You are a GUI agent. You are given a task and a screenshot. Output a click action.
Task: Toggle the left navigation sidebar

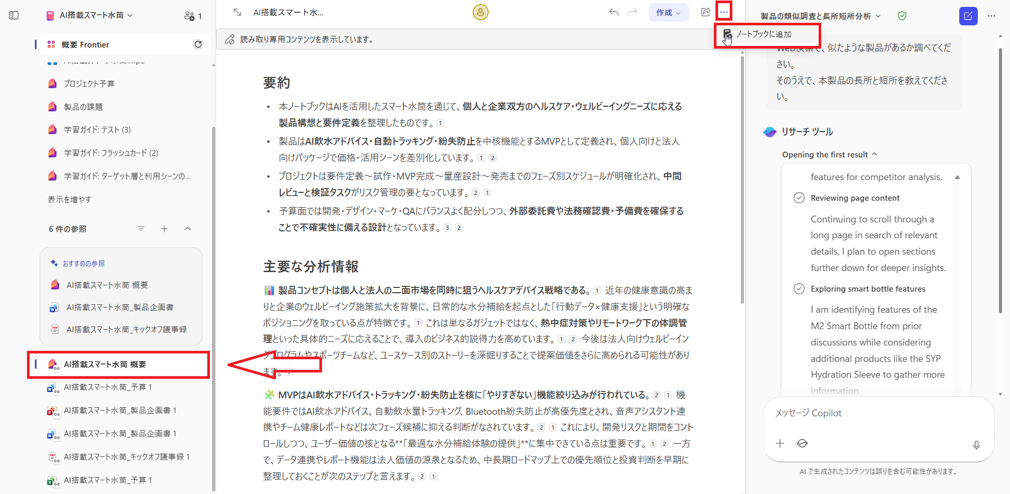point(13,15)
